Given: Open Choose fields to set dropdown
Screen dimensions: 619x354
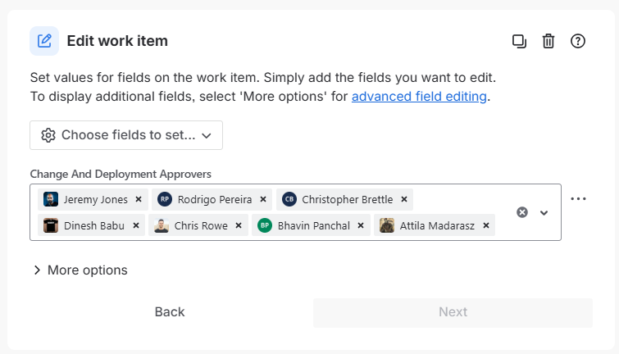Looking at the screenshot, I should click(126, 135).
